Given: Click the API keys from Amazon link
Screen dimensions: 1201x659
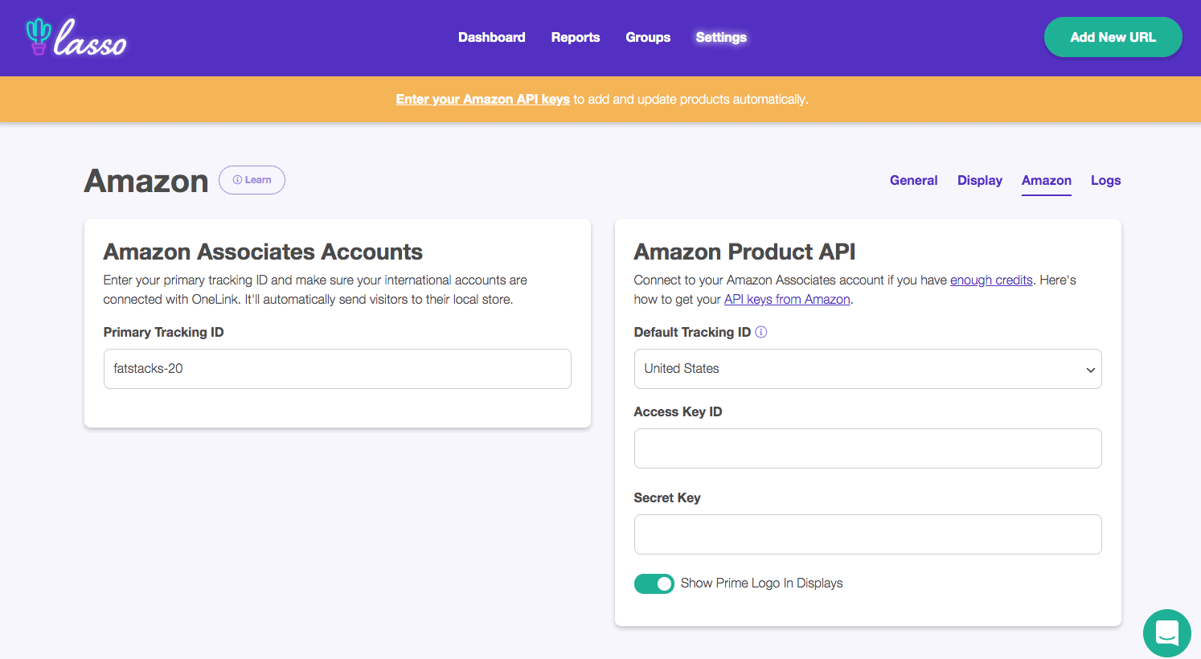Looking at the screenshot, I should coord(786,299).
